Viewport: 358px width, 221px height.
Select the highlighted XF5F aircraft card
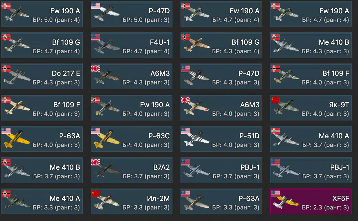(311, 201)
